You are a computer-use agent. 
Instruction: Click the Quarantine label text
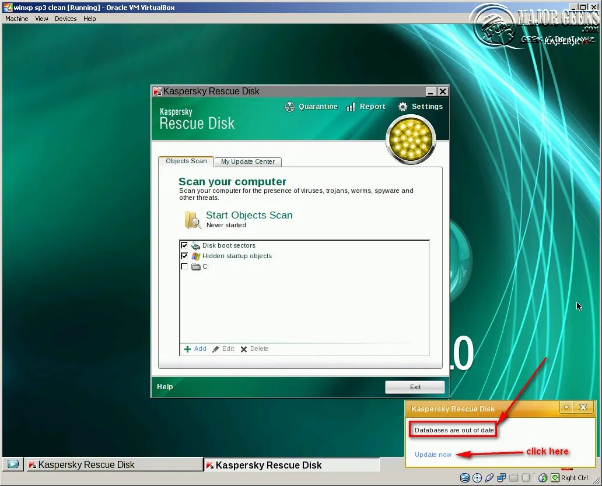318,107
